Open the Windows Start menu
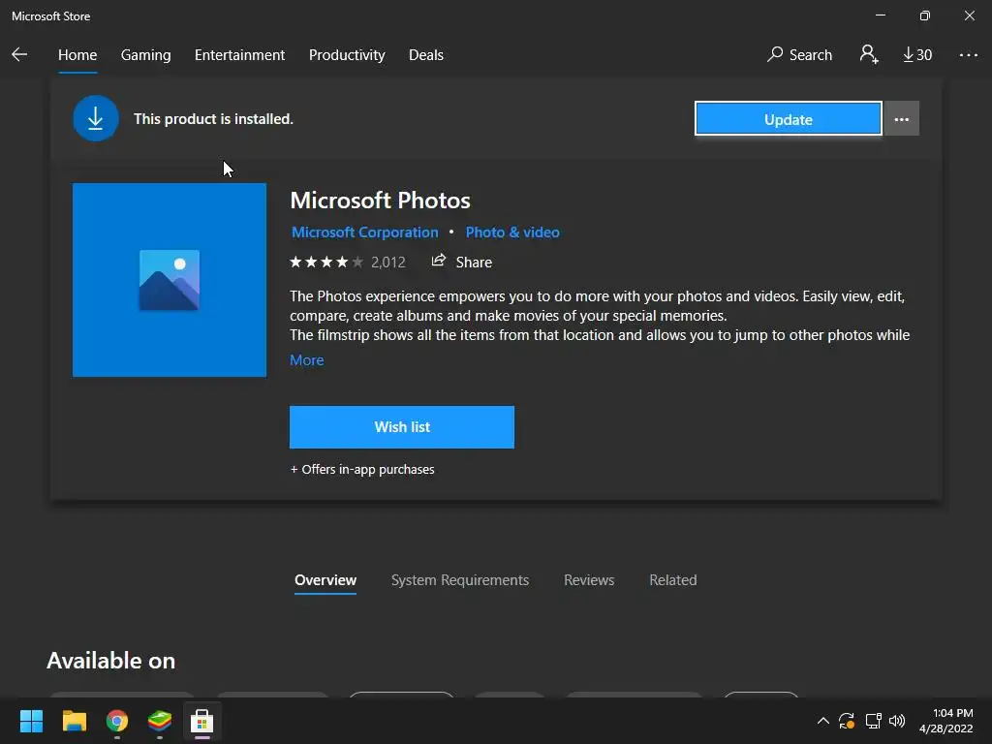992x744 pixels. pyautogui.click(x=31, y=721)
